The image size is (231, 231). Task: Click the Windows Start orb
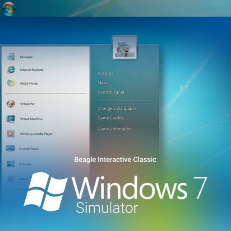(x=9, y=9)
